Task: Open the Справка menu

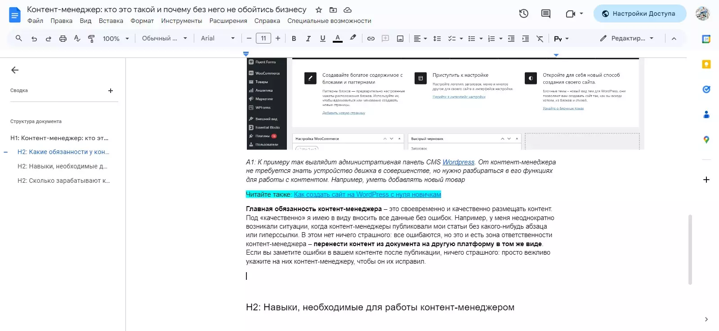Action: click(x=267, y=21)
